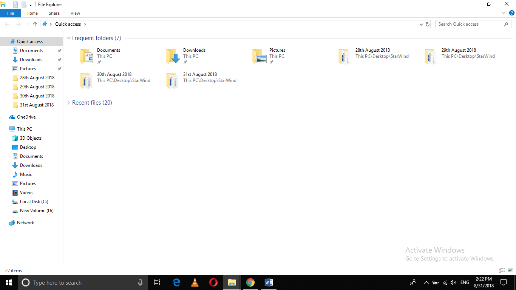
Task: Open the search box microphone in taskbar
Action: [140, 282]
